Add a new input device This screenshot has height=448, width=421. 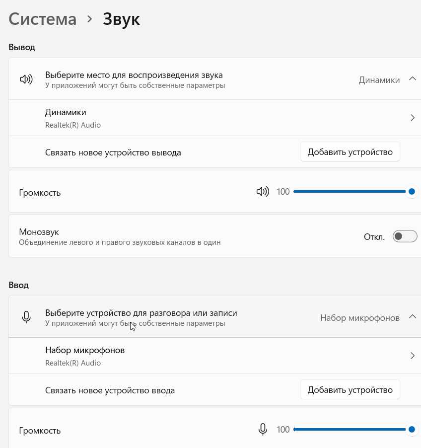coord(350,390)
